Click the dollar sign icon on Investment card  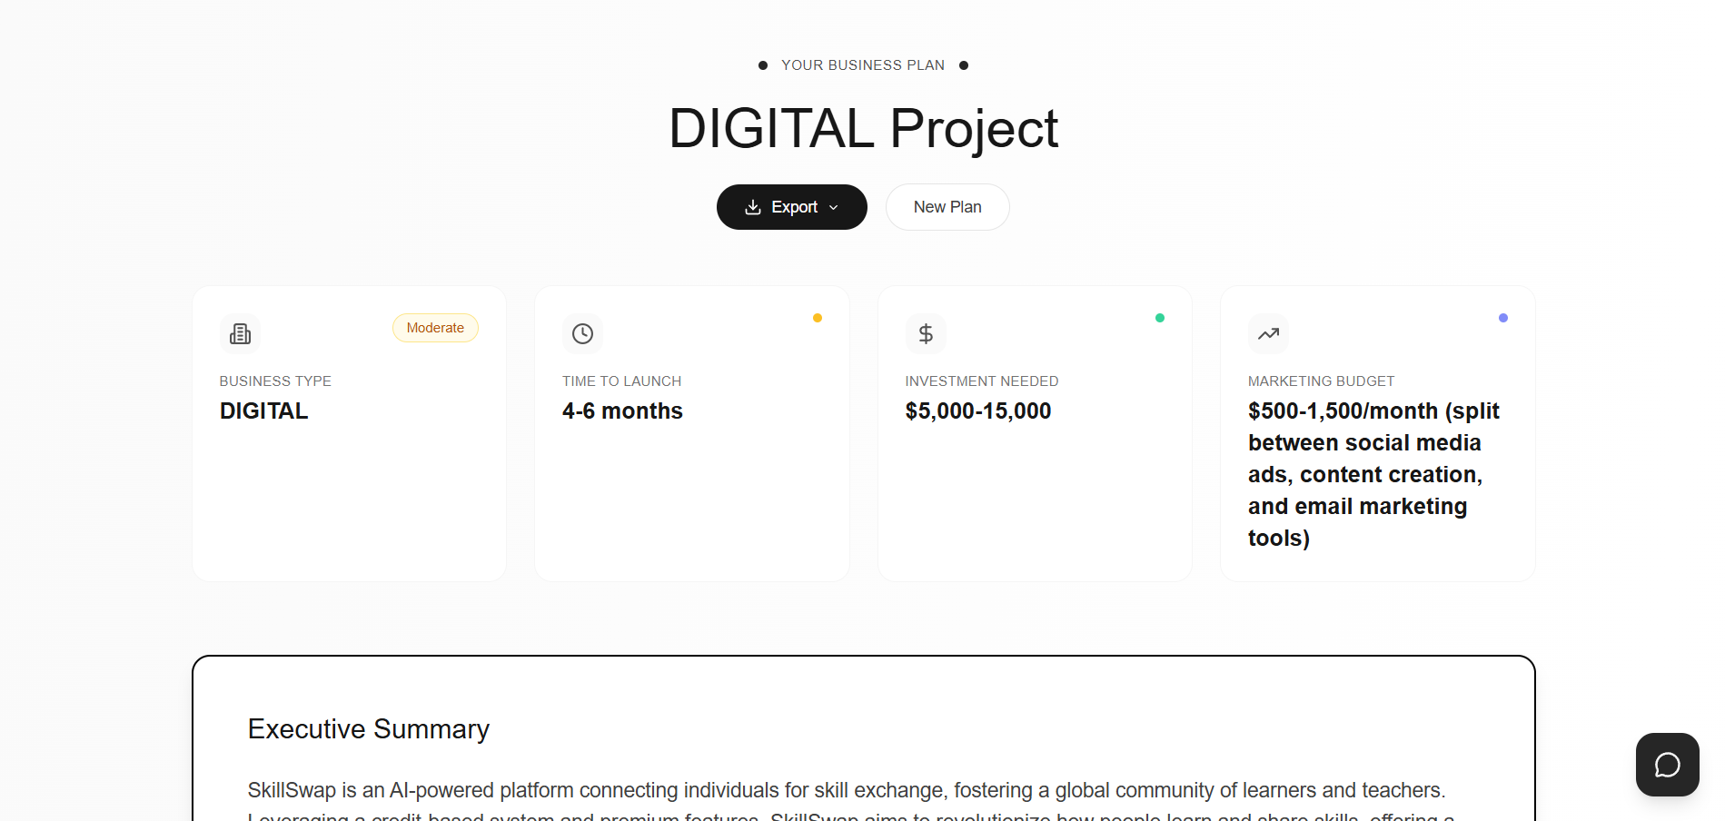[x=926, y=334]
